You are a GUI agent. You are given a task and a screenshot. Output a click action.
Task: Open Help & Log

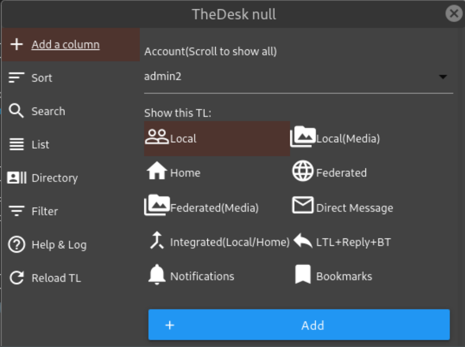point(59,245)
